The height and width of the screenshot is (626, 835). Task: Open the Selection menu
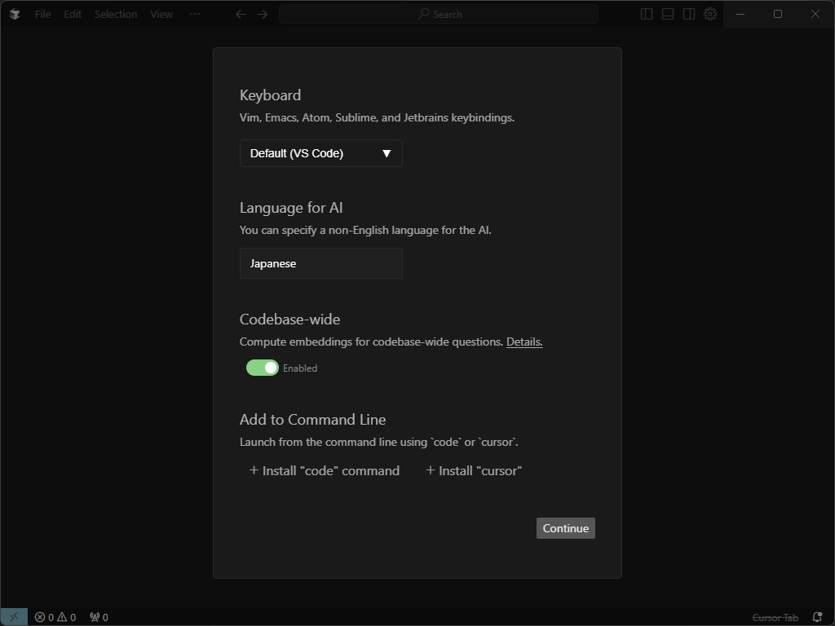pyautogui.click(x=116, y=15)
